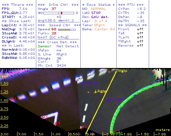Click the 1.50 meter vertical scale label

pos(4,83)
